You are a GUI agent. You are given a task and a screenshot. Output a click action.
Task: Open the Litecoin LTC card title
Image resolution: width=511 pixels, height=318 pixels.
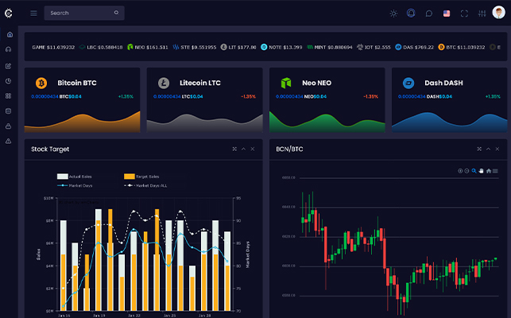pos(200,83)
